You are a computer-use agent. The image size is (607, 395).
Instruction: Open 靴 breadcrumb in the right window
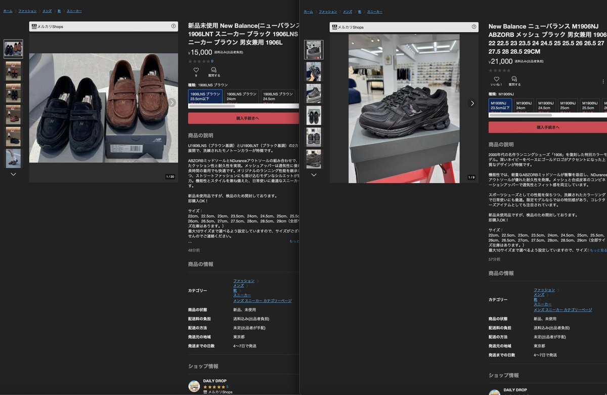click(x=359, y=11)
